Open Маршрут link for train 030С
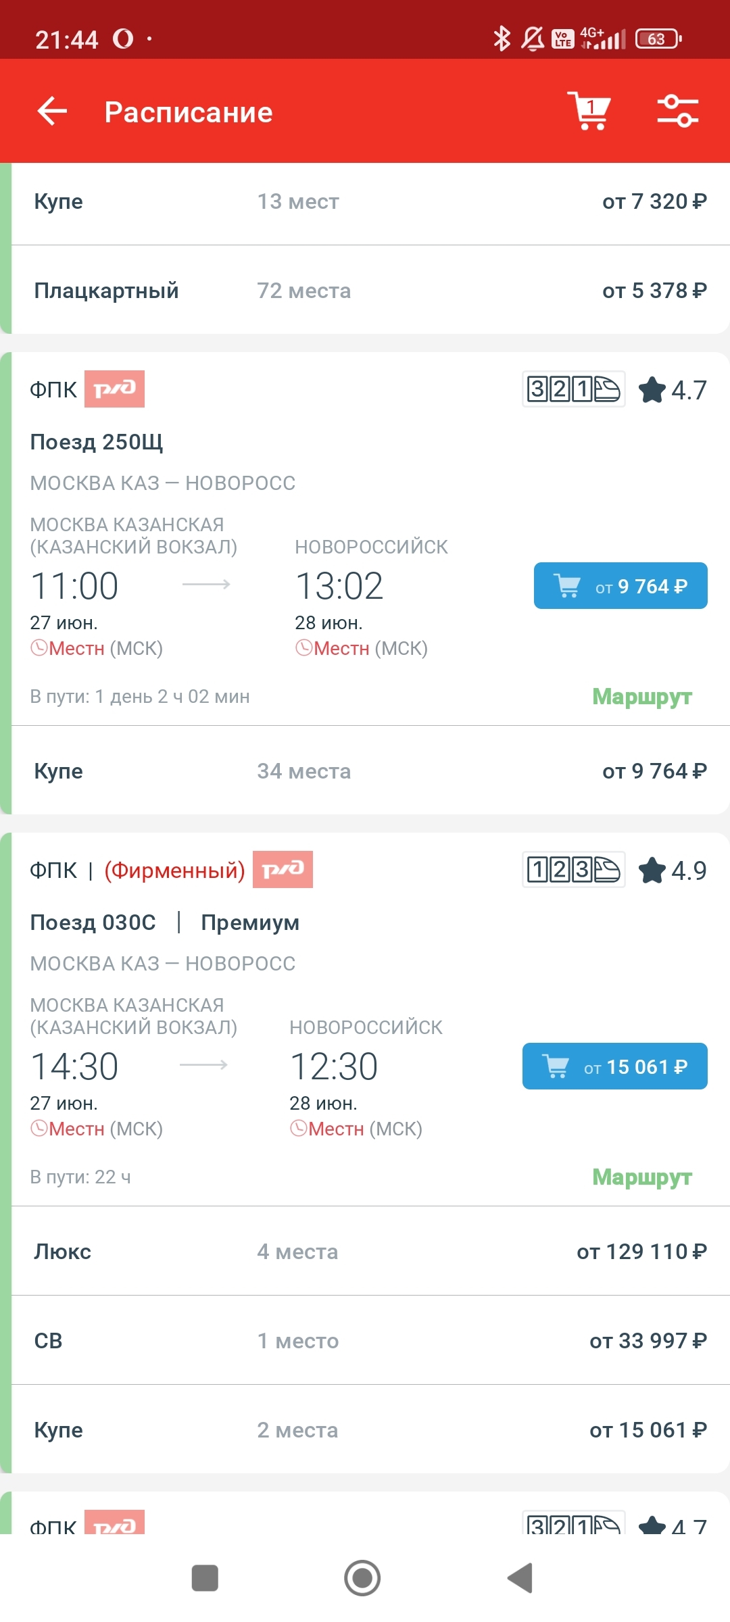The image size is (730, 1622). tap(641, 1177)
